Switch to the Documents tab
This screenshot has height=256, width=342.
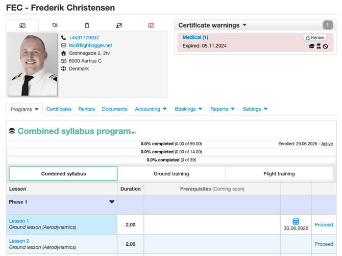pos(114,109)
